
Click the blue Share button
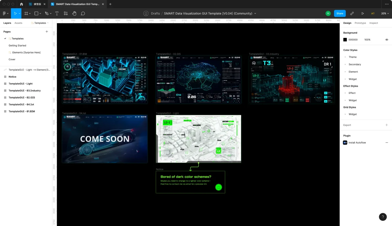click(340, 13)
